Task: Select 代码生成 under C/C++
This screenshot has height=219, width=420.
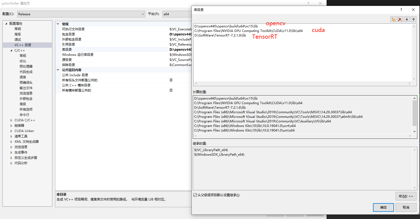Action: tap(26, 72)
